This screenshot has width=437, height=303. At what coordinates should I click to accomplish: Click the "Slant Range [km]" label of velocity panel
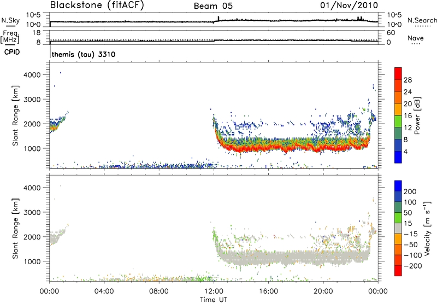point(15,229)
